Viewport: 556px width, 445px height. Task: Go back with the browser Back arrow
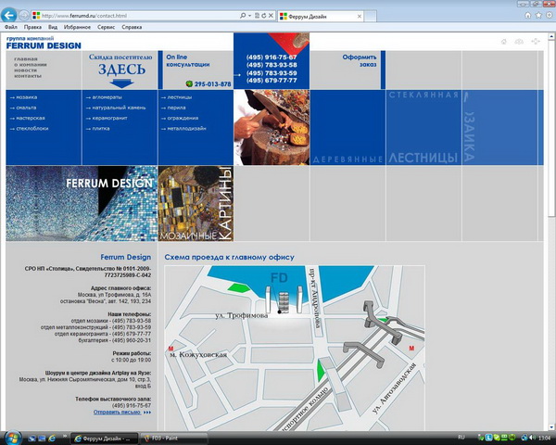(9, 15)
